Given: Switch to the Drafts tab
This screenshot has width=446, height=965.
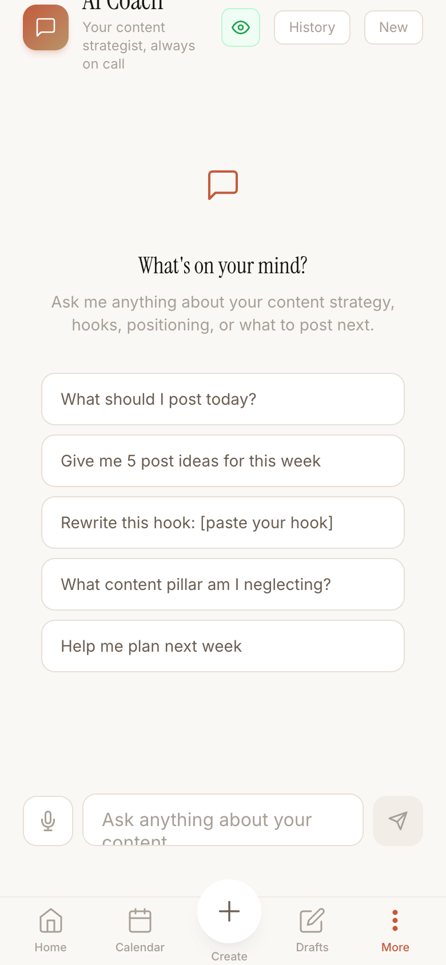Looking at the screenshot, I should [x=312, y=929].
